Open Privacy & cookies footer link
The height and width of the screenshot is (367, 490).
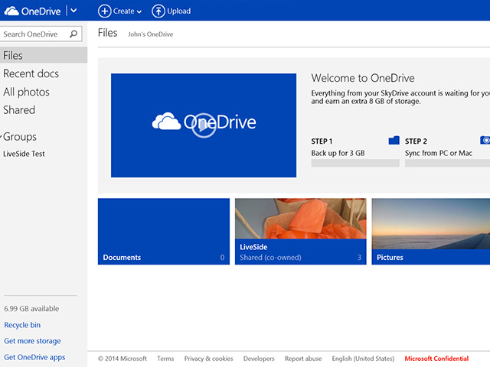tap(208, 359)
